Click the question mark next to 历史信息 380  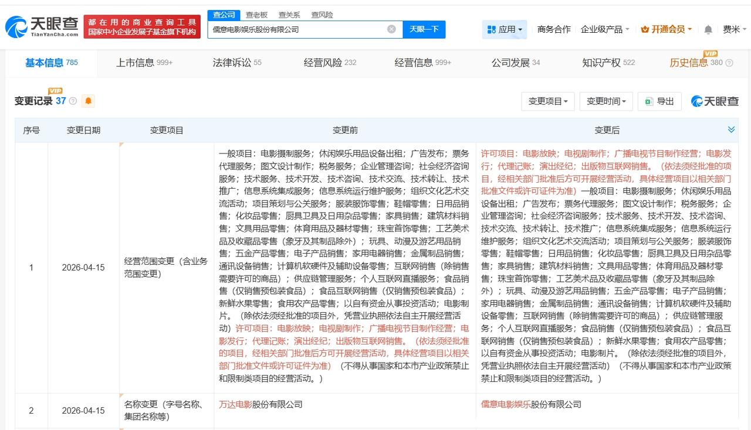tap(730, 62)
